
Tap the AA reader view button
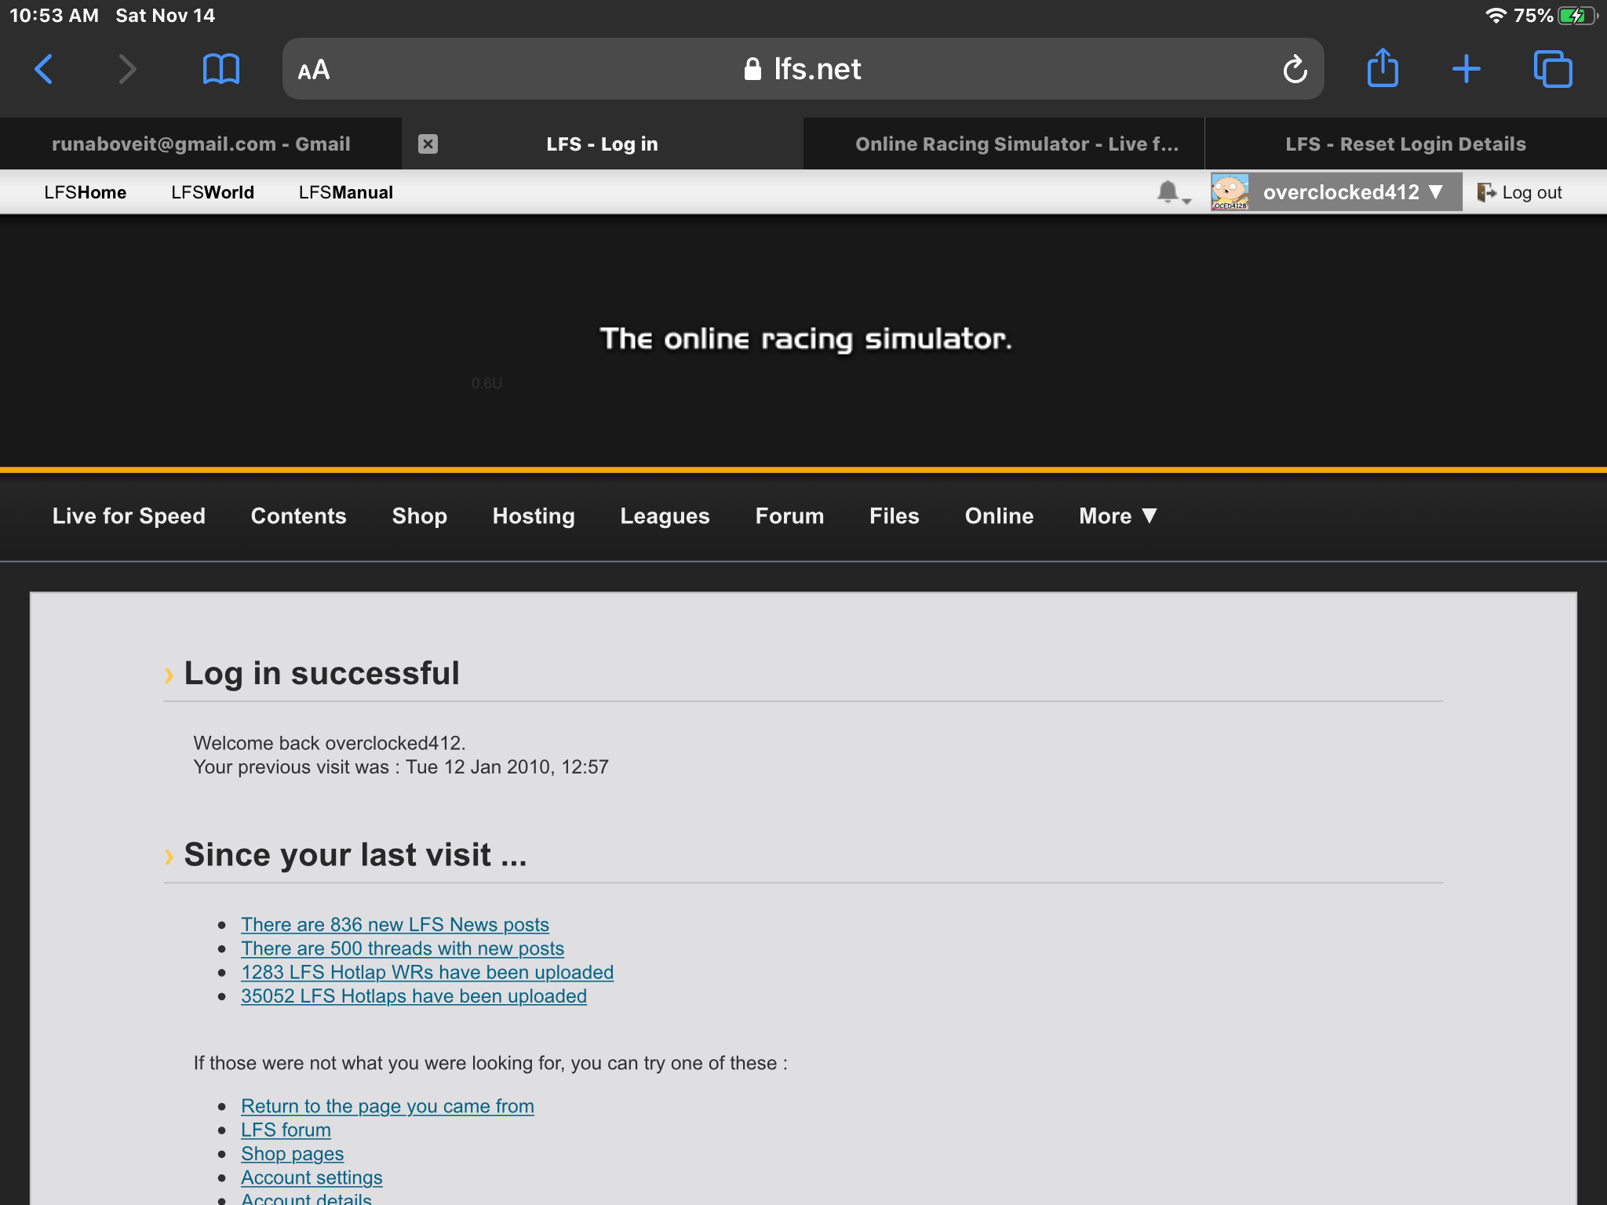tap(314, 71)
